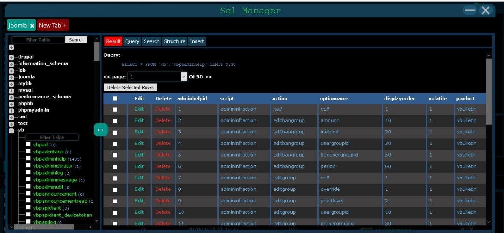This screenshot has height=233, width=504.
Task: Switch to the Query tab
Action: click(x=132, y=41)
